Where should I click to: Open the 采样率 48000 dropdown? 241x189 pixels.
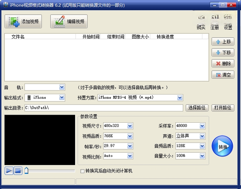click(x=202, y=126)
